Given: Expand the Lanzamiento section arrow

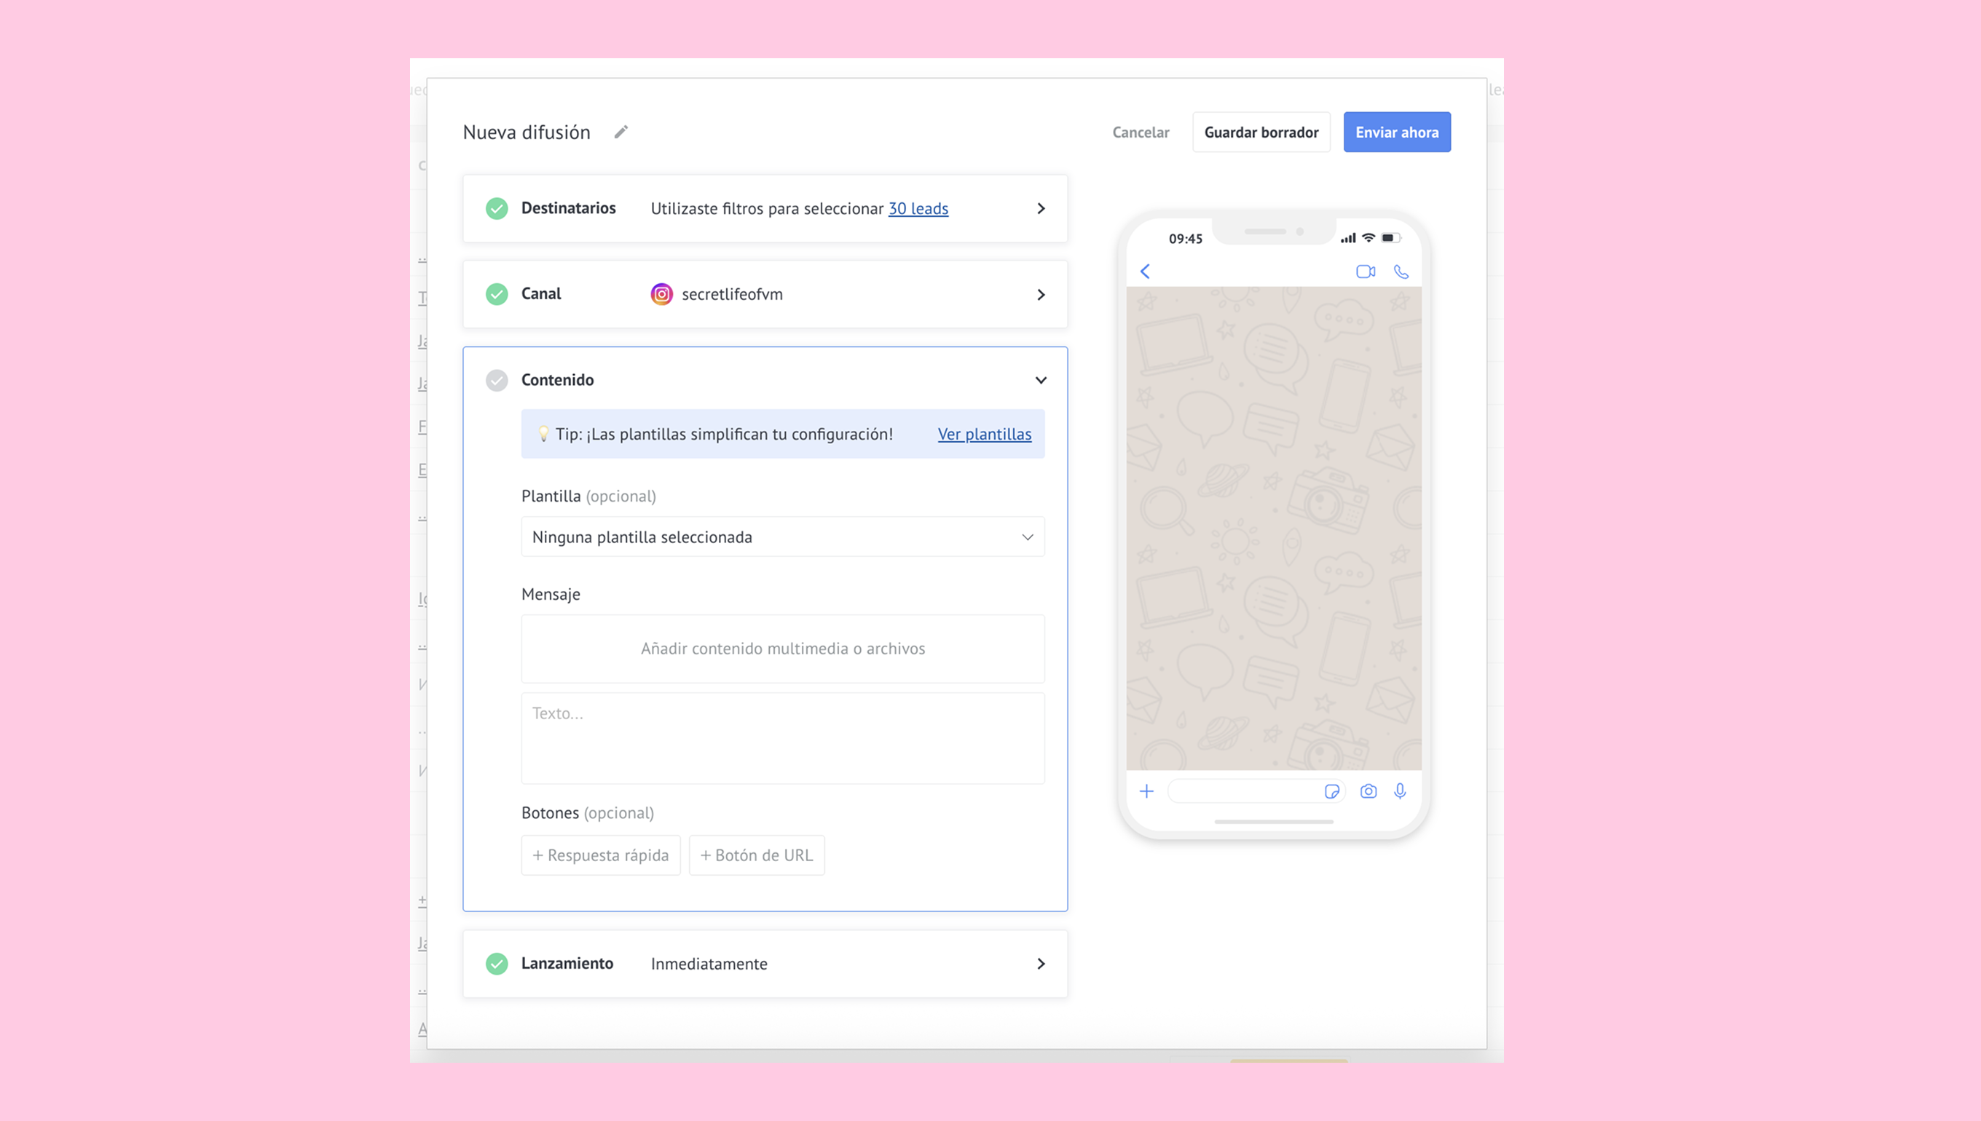Looking at the screenshot, I should point(1041,964).
